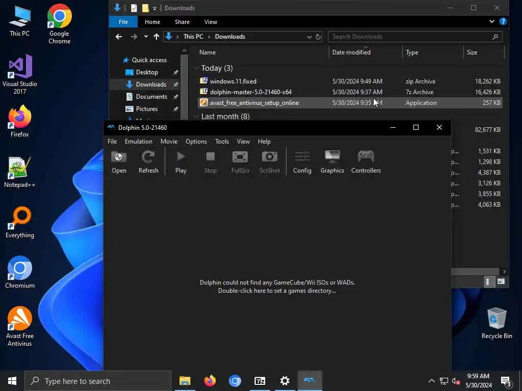Open Dolphin Config settings
The height and width of the screenshot is (391, 522).
click(302, 162)
